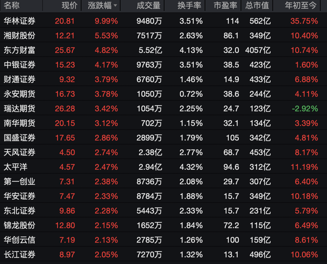The image size is (327, 264).
Task: Click 瑞达期货 stock name
Action: [x=20, y=109]
